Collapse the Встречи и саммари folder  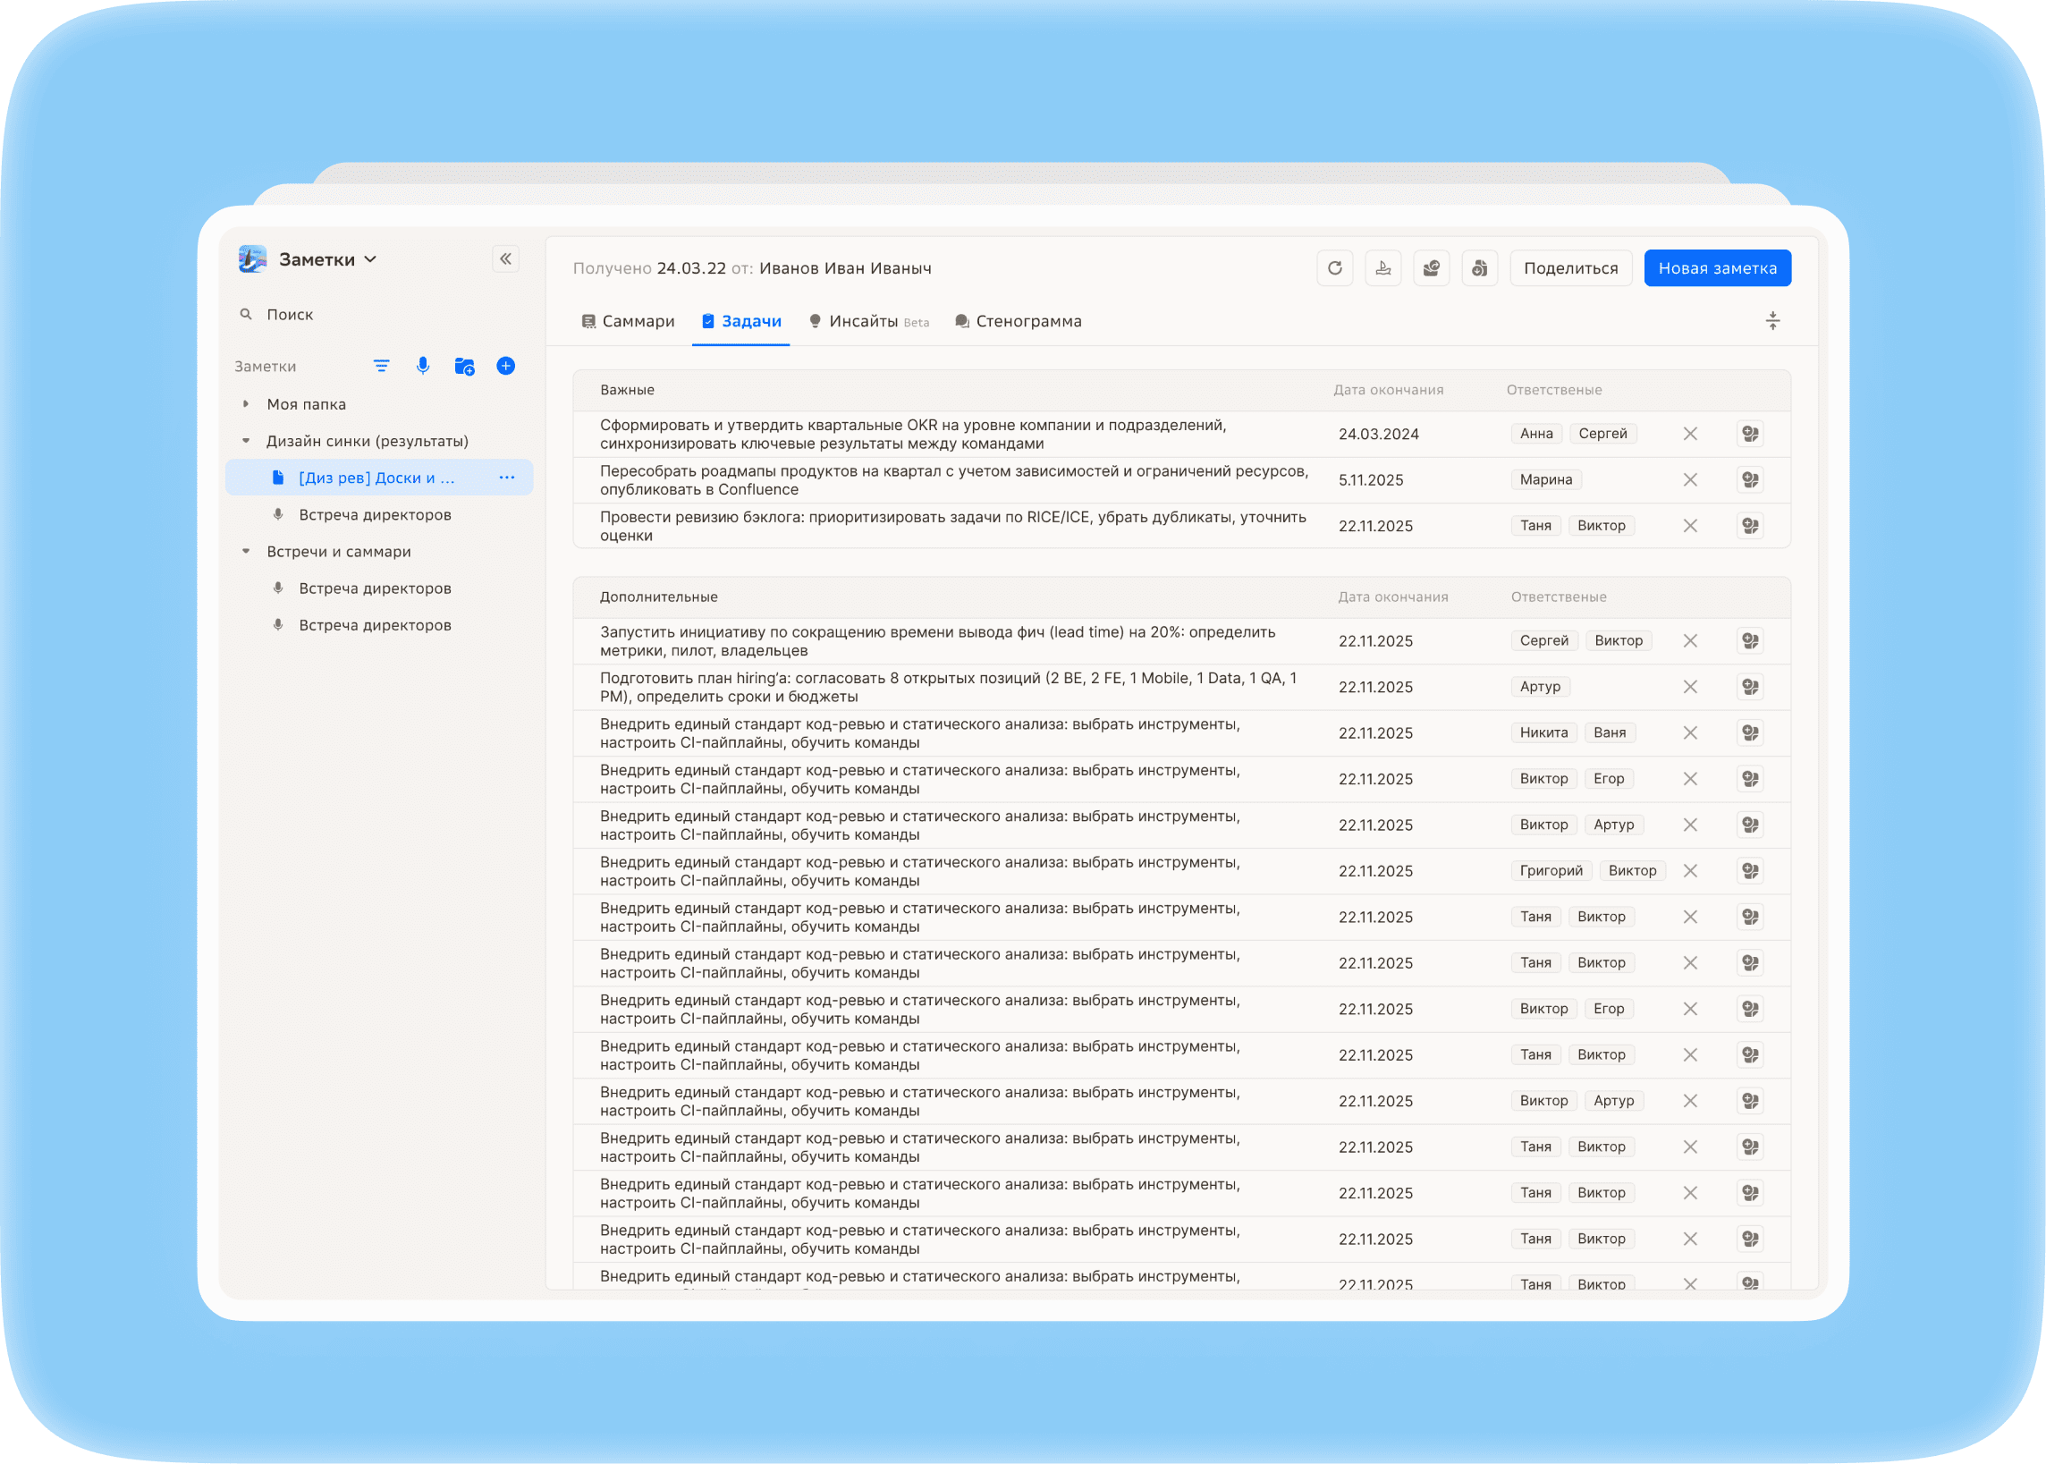(245, 552)
